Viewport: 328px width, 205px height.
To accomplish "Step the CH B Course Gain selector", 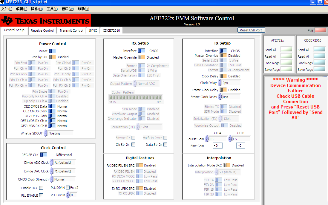I will 230,139.
